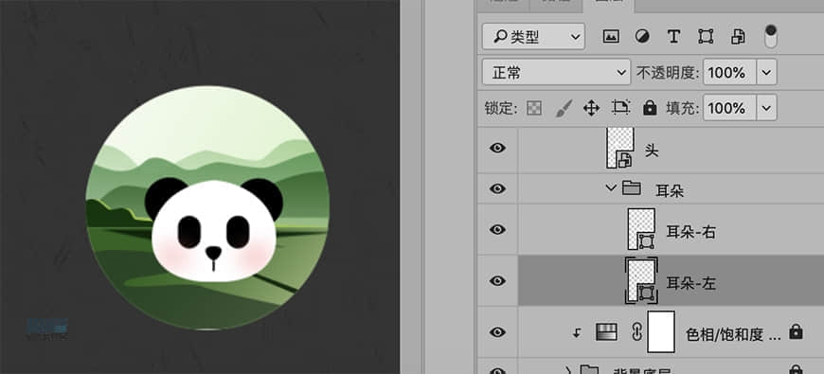824x374 pixels.
Task: Select the 头 layer thumbnail
Action: (620, 148)
